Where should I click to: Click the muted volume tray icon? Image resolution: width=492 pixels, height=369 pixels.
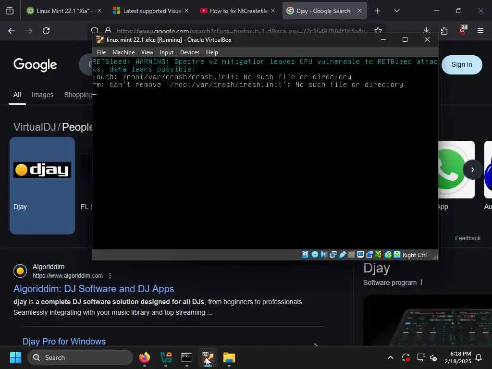[433, 357]
